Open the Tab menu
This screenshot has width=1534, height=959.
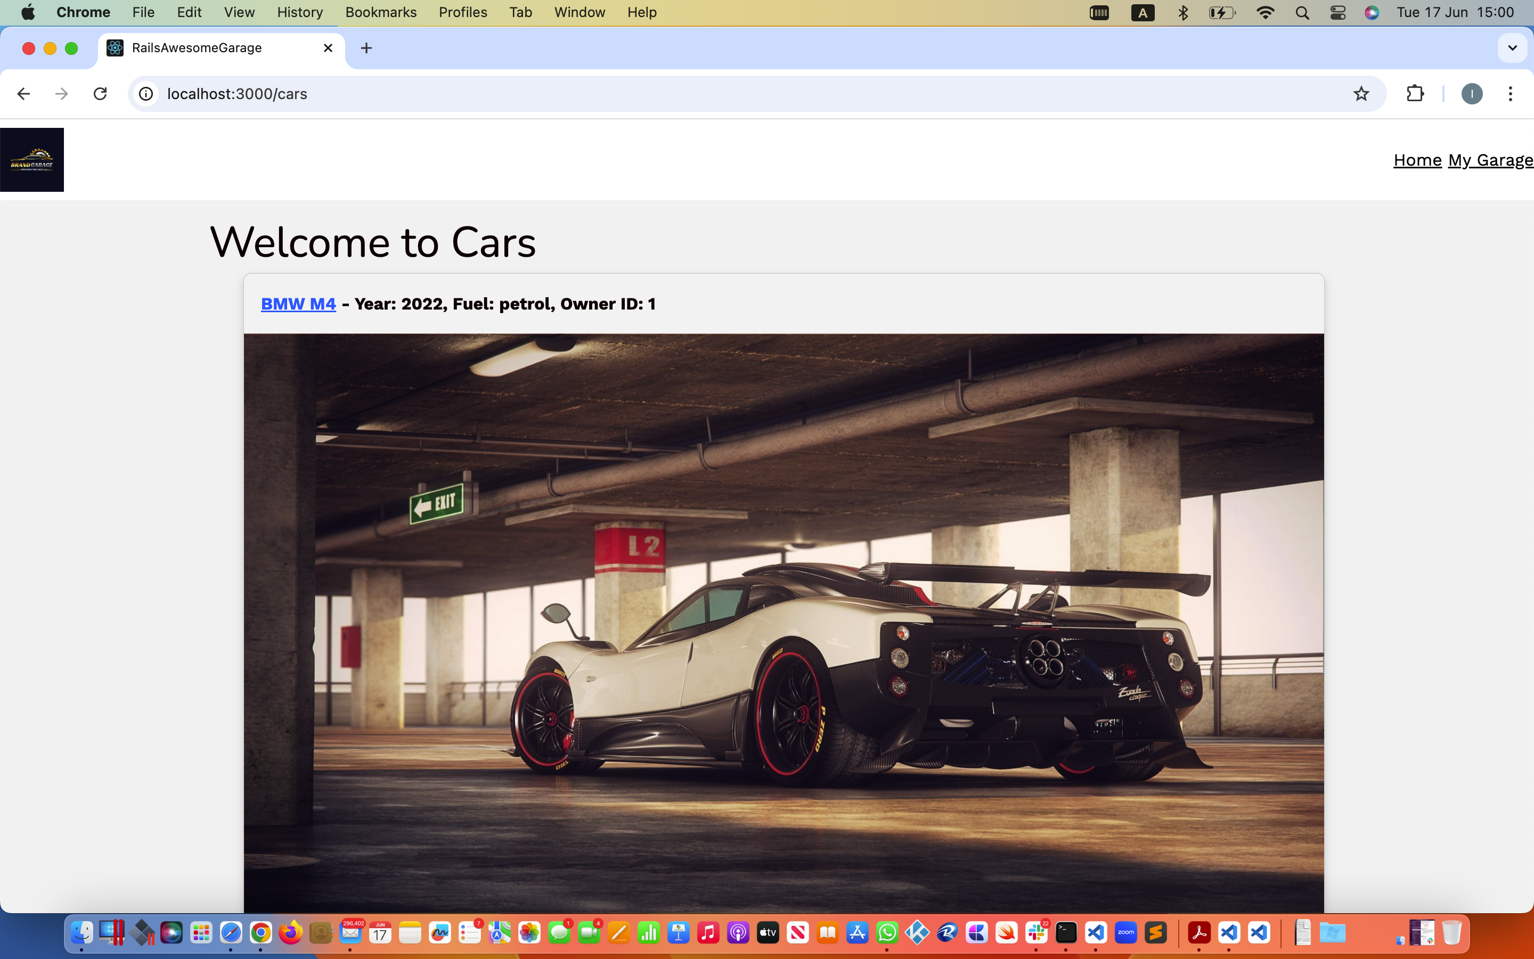point(520,12)
